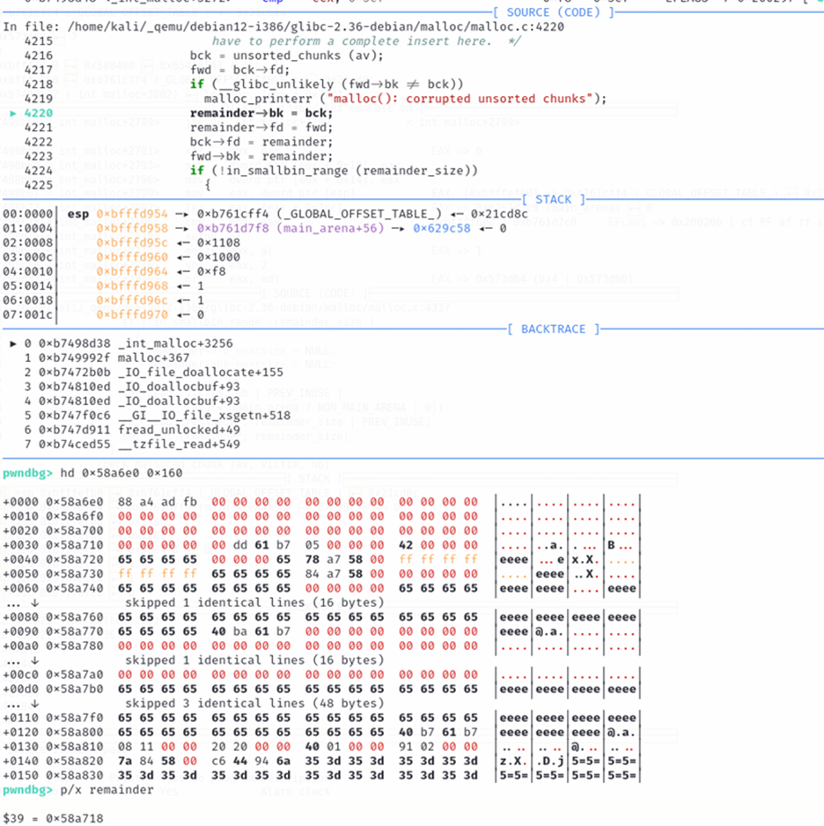Select stack address 0xbfffd96c

pos(132,299)
